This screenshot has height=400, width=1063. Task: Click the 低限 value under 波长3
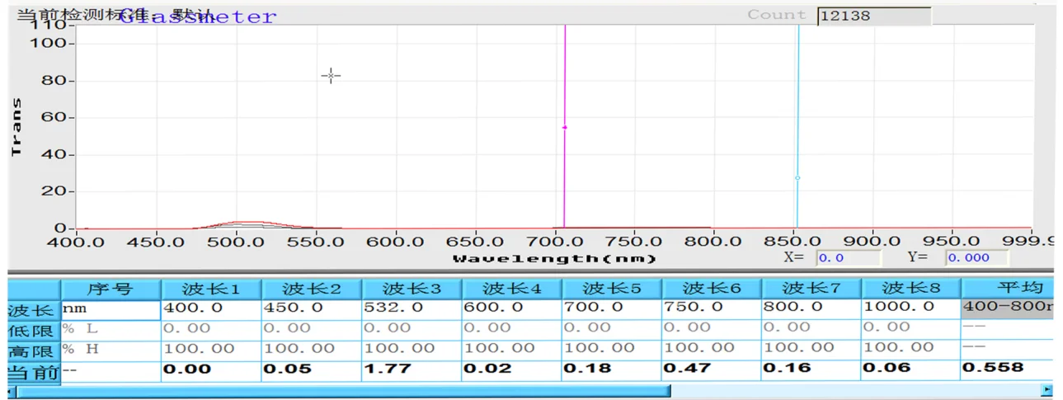[x=412, y=330]
